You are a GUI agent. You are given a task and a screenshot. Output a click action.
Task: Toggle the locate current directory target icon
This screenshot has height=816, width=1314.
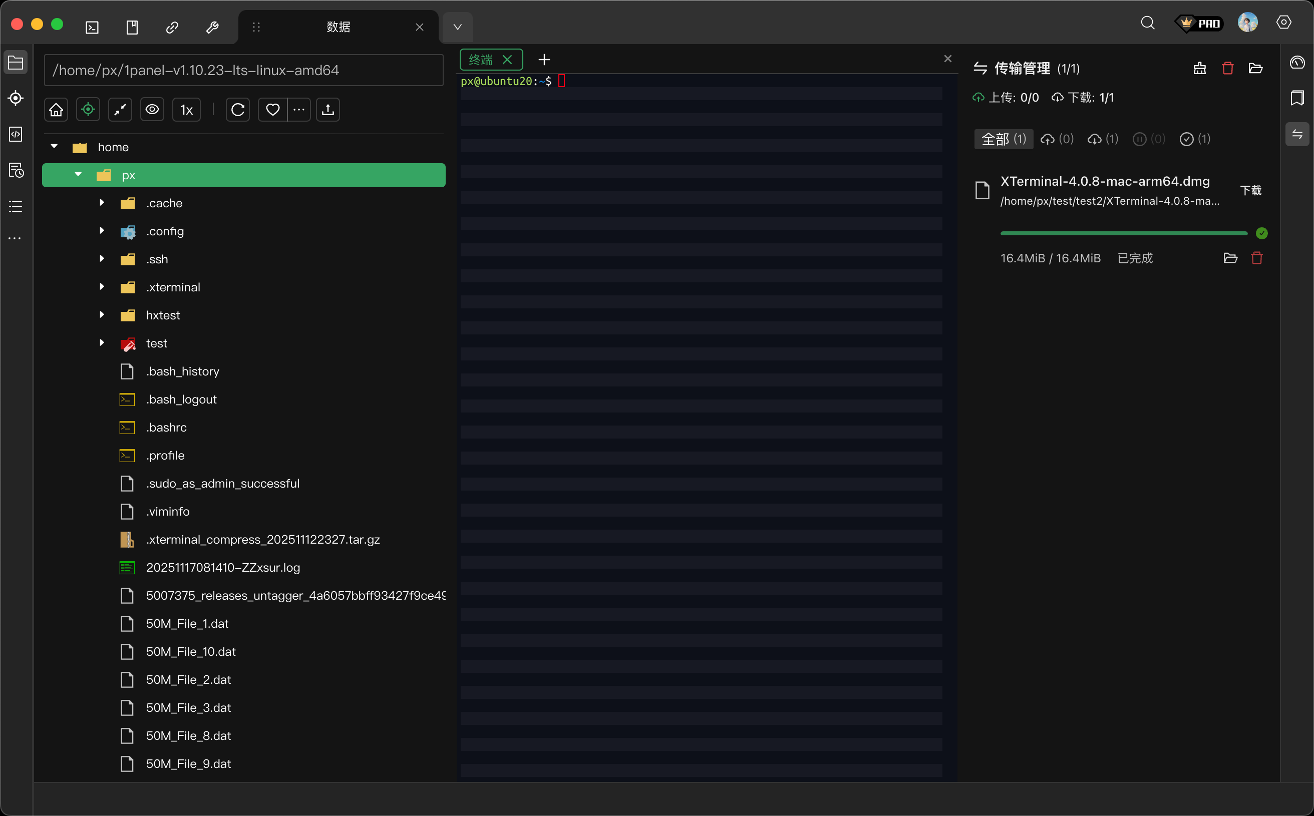coord(88,110)
